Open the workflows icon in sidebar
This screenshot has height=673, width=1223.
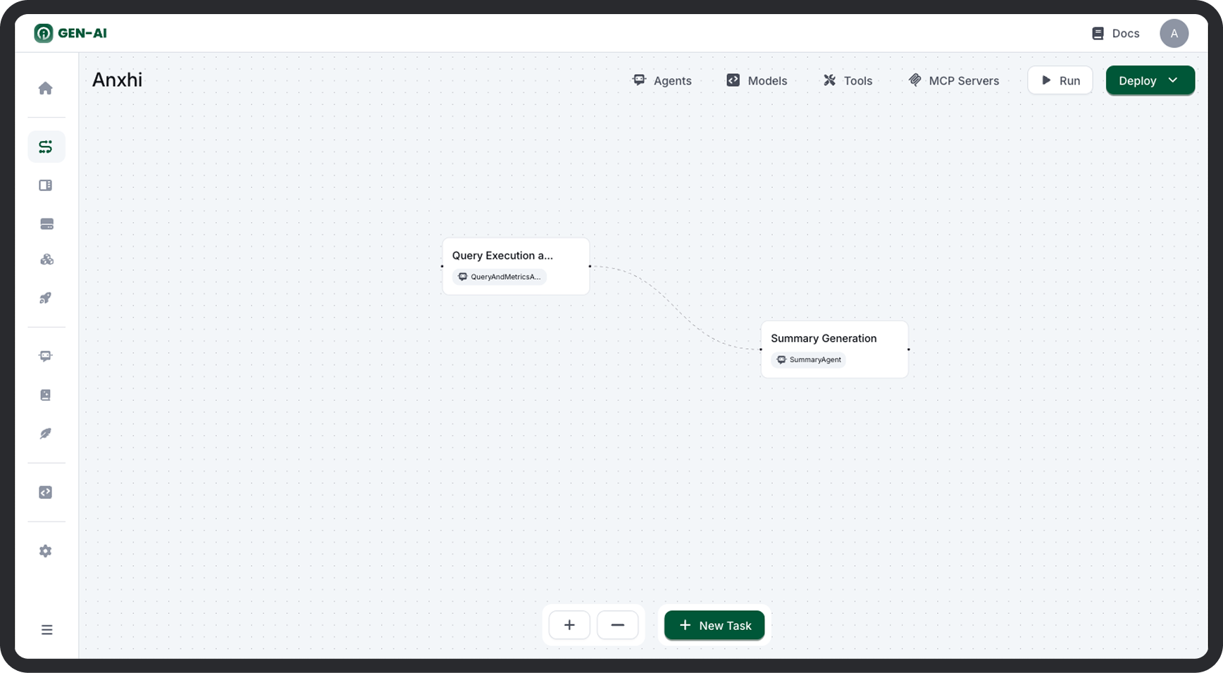[x=46, y=147]
